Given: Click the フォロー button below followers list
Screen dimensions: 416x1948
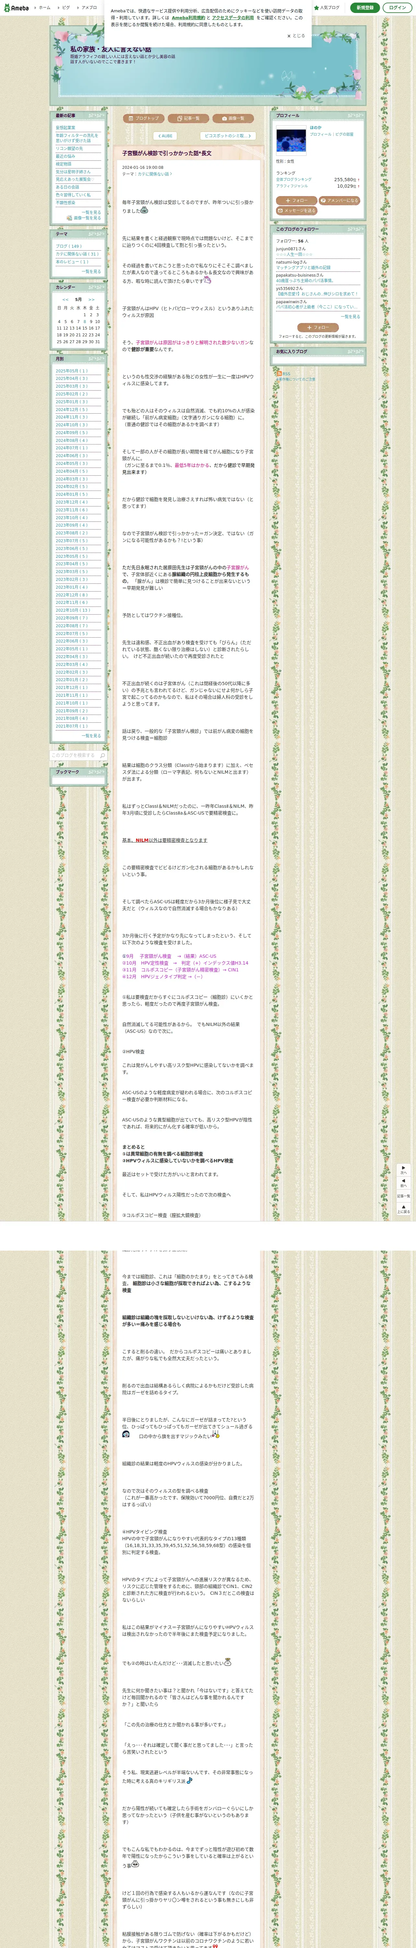Looking at the screenshot, I should coord(317,328).
